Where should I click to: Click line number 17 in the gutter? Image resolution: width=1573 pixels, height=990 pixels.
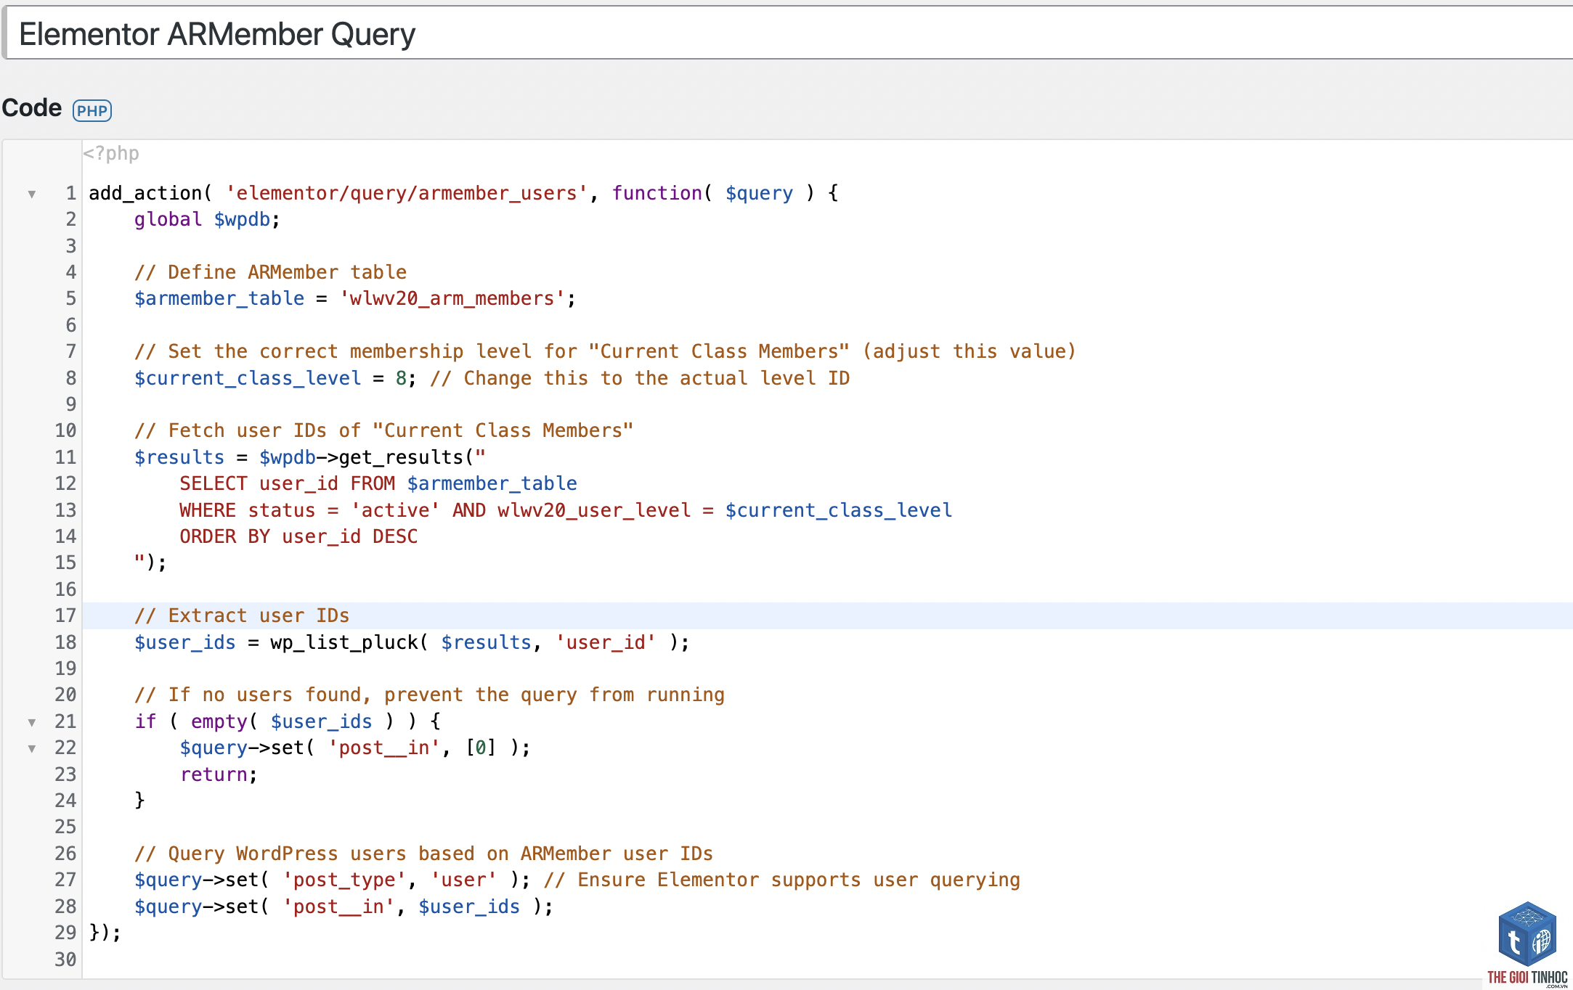tap(65, 615)
